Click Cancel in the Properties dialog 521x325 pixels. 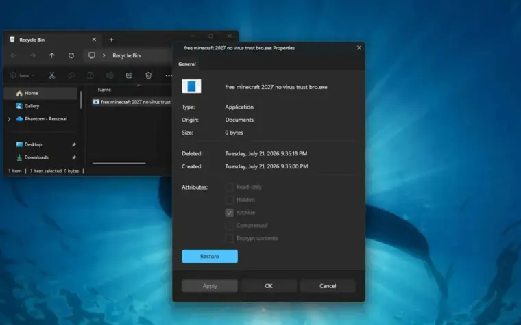coord(328,286)
